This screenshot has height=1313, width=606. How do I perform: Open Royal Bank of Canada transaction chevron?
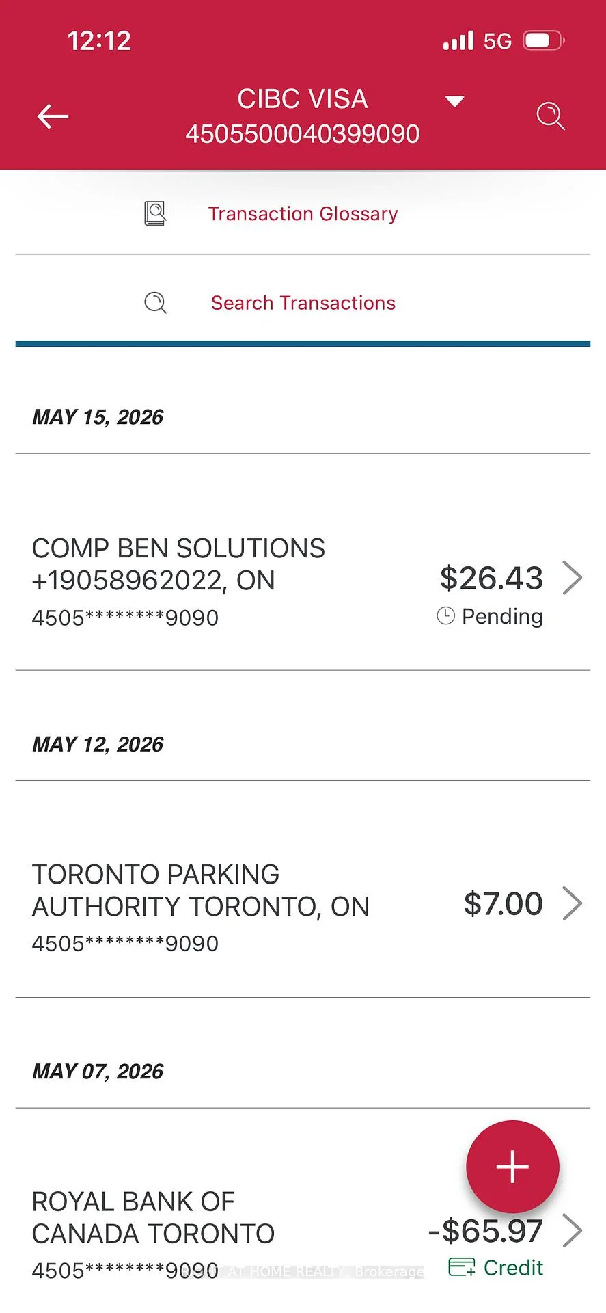pyautogui.click(x=573, y=1230)
